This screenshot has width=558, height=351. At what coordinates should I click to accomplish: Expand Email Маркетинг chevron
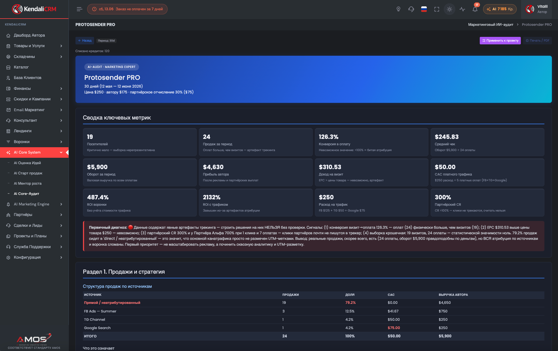point(61,110)
